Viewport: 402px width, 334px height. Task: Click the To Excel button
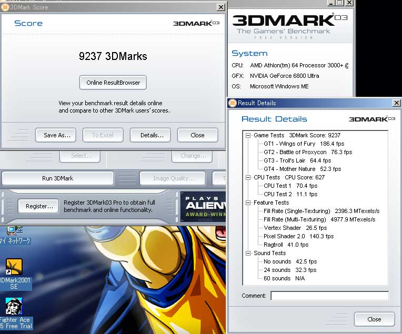coord(103,135)
